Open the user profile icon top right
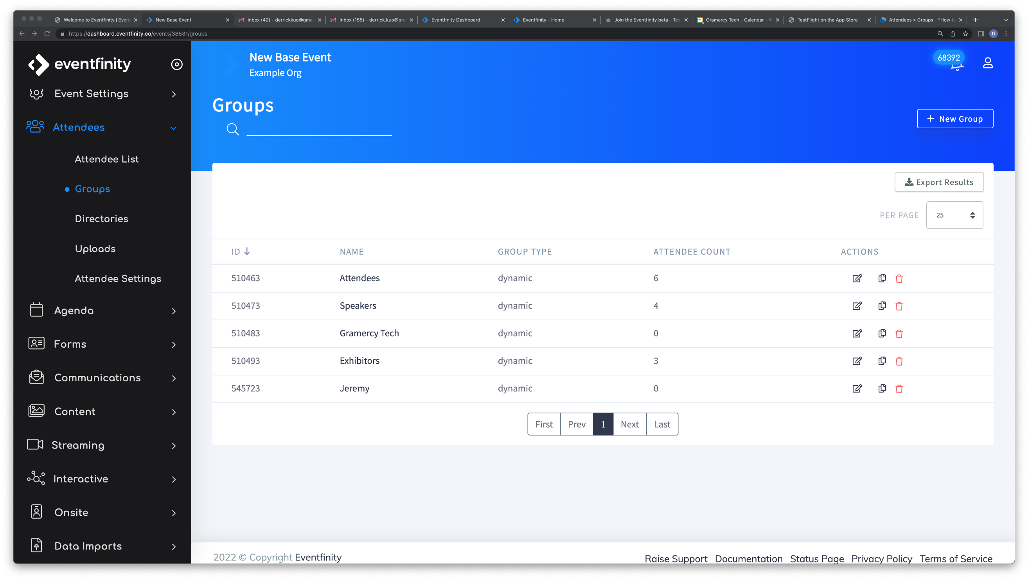1028x580 pixels. click(x=988, y=62)
